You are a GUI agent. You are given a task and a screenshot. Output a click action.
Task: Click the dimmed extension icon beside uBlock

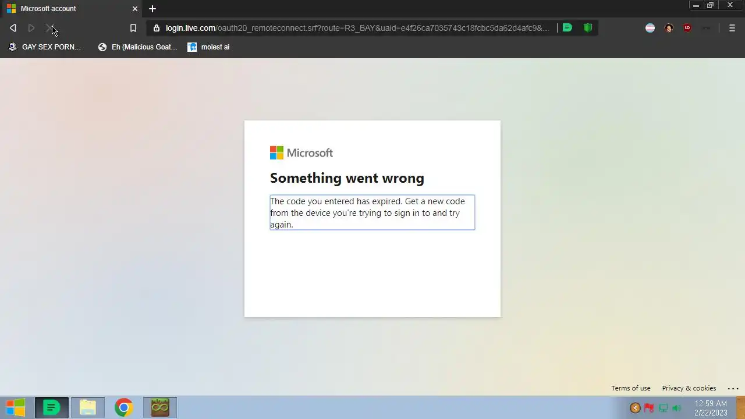706,28
